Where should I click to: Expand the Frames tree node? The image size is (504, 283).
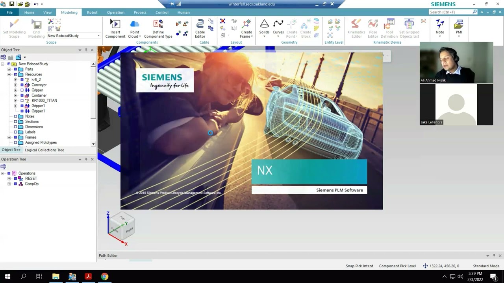pos(9,138)
